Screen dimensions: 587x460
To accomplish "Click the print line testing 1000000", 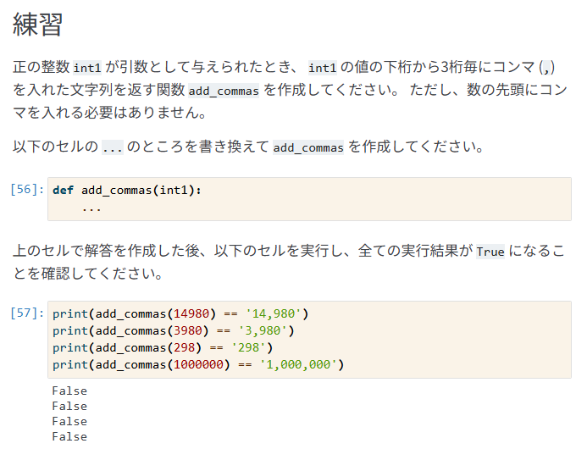I will tap(198, 364).
